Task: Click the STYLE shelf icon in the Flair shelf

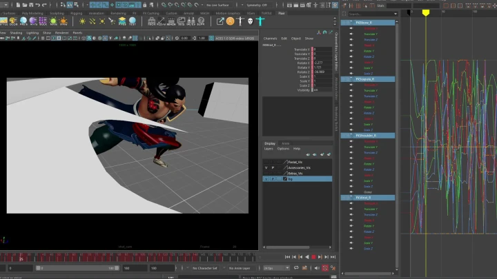Action: (x=3, y=21)
